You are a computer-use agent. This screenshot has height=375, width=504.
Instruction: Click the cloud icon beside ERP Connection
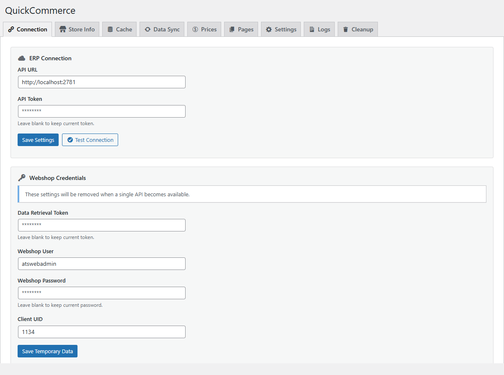pos(22,58)
